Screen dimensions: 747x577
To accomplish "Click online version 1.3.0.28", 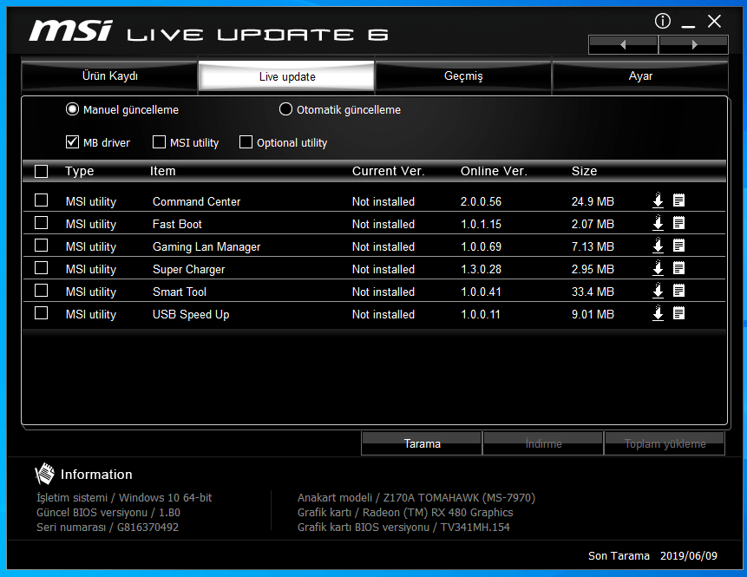I will [x=481, y=269].
